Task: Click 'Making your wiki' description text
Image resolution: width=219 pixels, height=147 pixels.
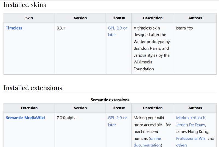Action: (149, 118)
